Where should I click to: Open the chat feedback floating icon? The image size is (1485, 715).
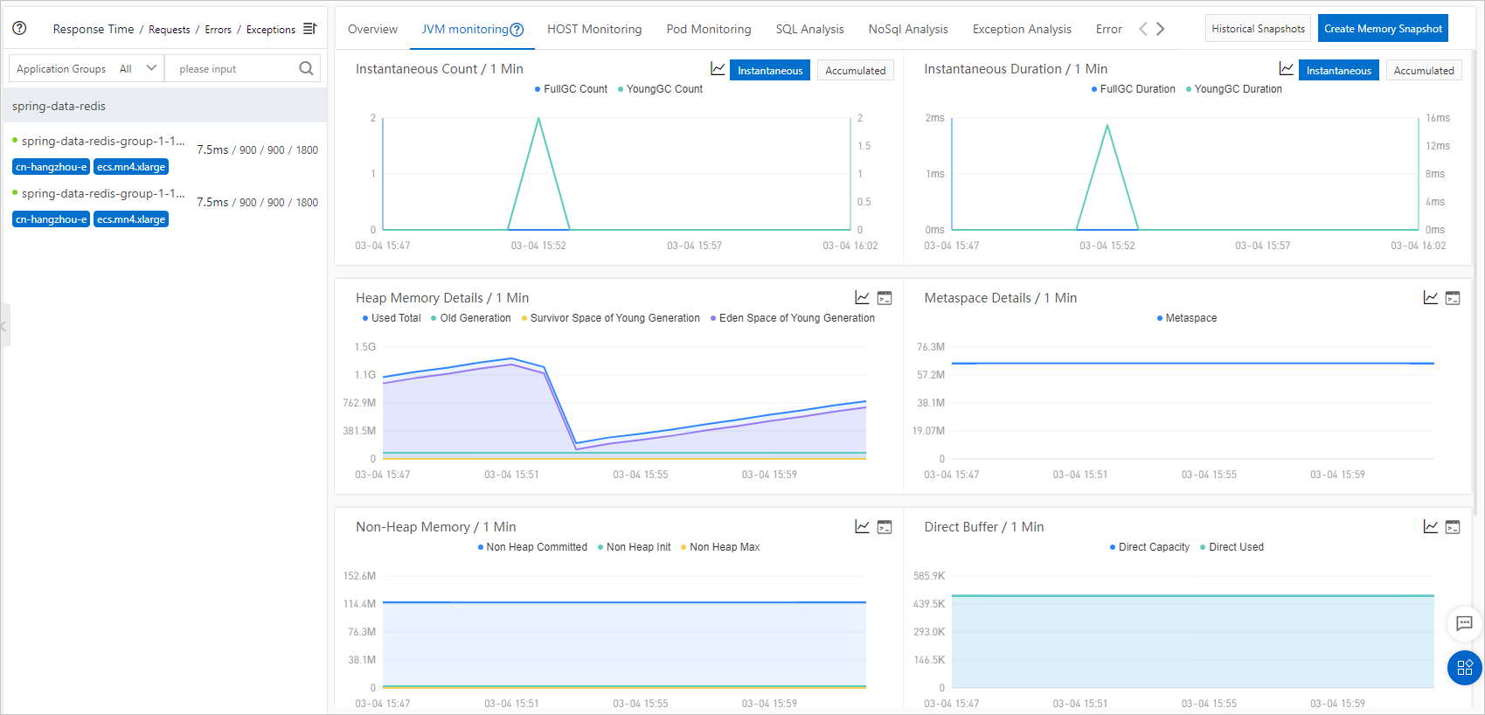(1465, 623)
